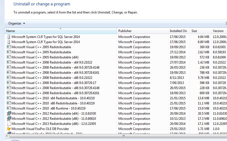
Task: Sort list by Publisher column header
Action: point(142,31)
